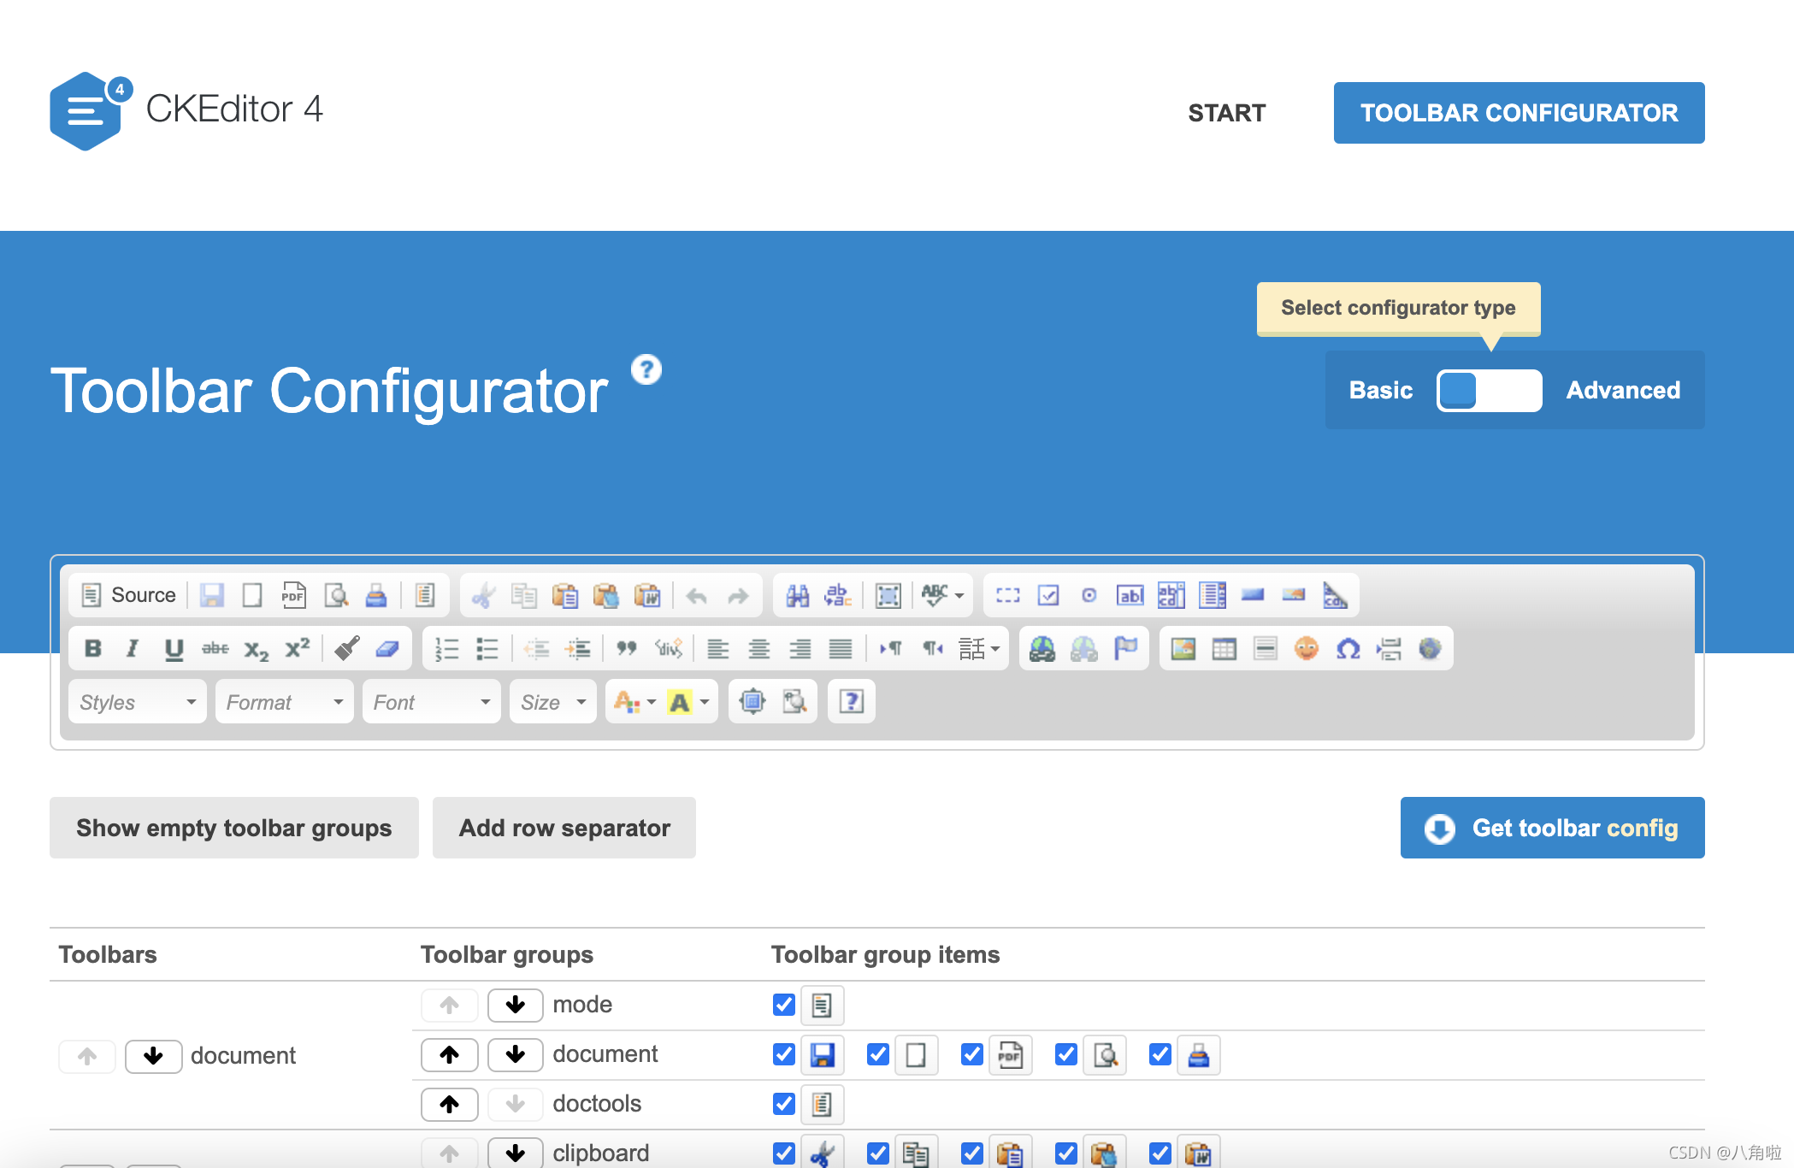The image size is (1794, 1168).
Task: Uncheck the document row Save checkbox
Action: 783,1054
